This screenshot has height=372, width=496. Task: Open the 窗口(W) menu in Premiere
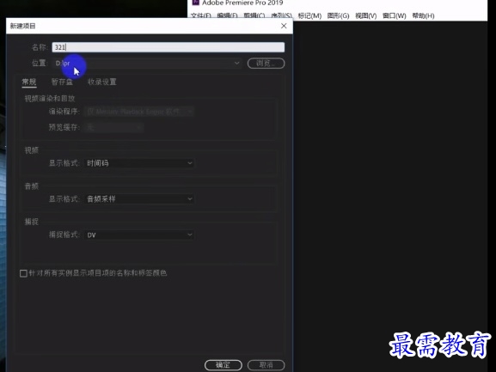(x=395, y=15)
